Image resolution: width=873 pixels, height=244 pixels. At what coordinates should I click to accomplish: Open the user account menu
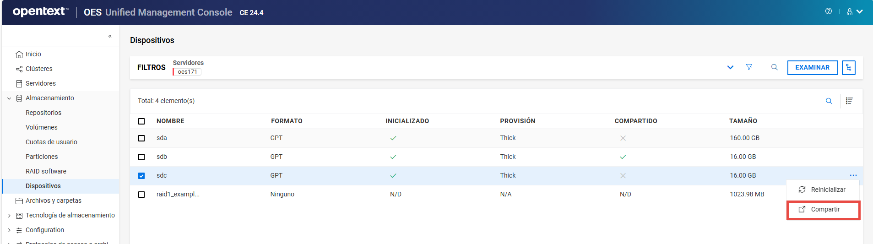tap(854, 11)
